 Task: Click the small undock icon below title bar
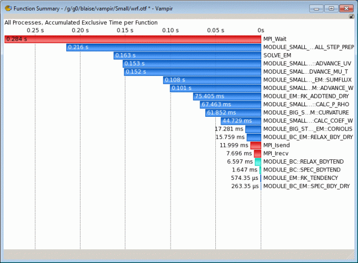tap(351, 16)
